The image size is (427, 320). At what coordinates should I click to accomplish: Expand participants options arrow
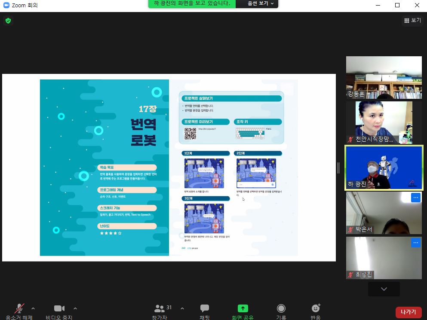pos(182,308)
